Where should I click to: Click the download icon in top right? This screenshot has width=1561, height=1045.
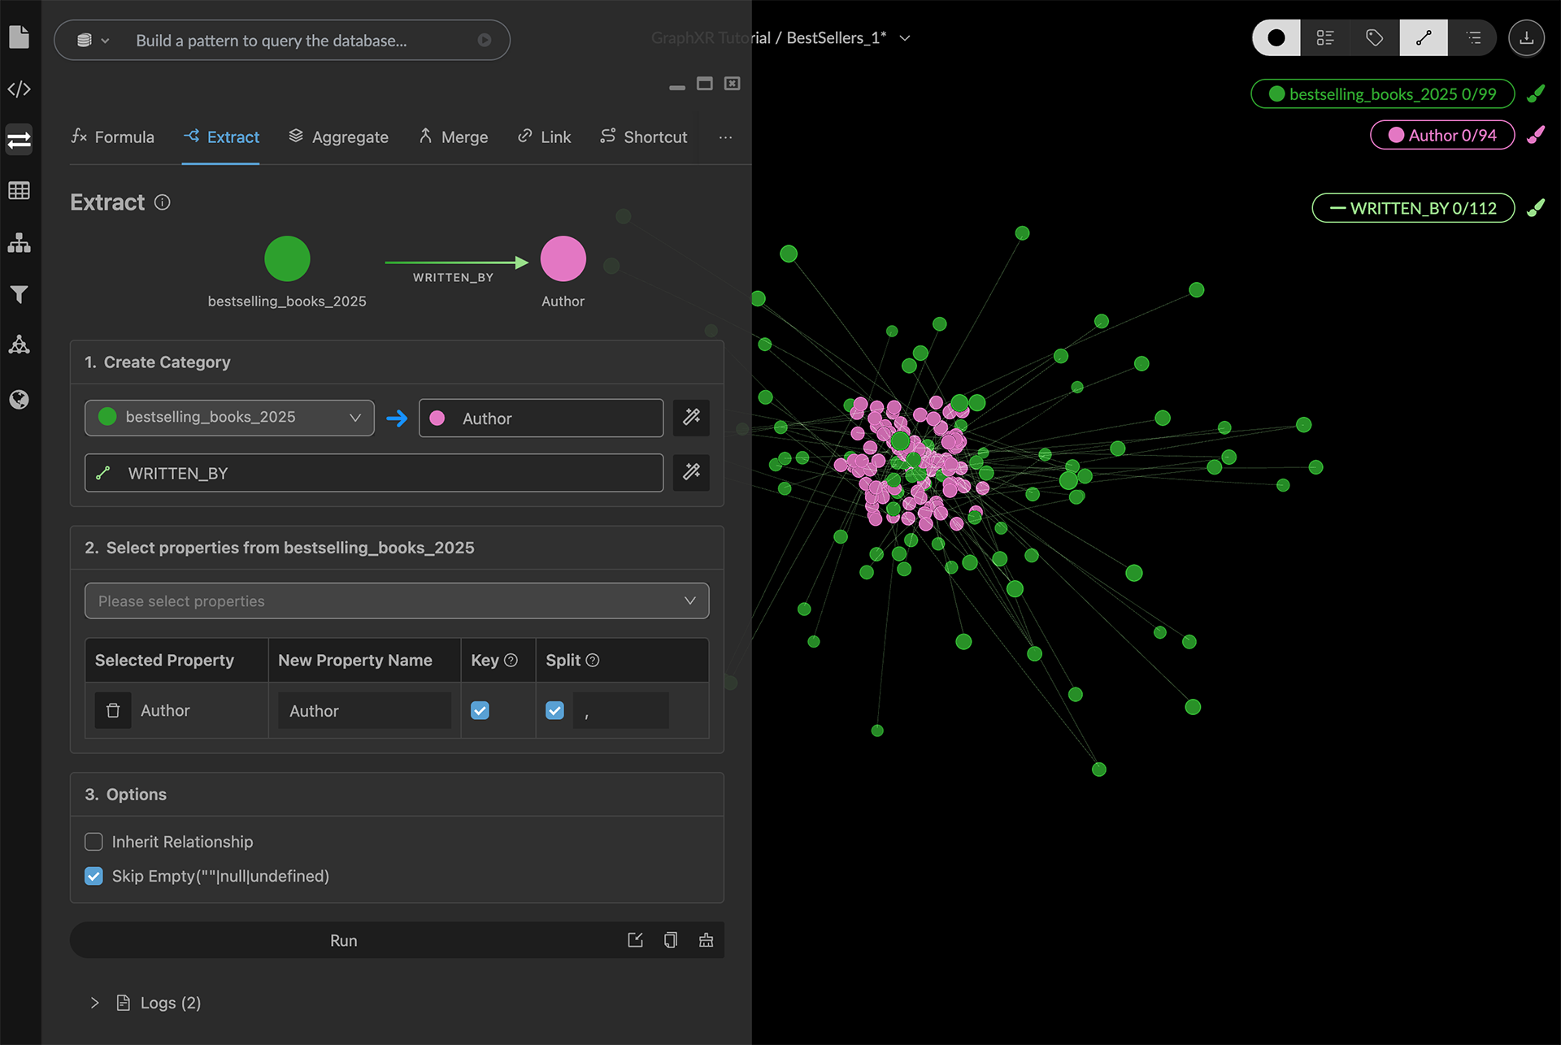[1526, 38]
